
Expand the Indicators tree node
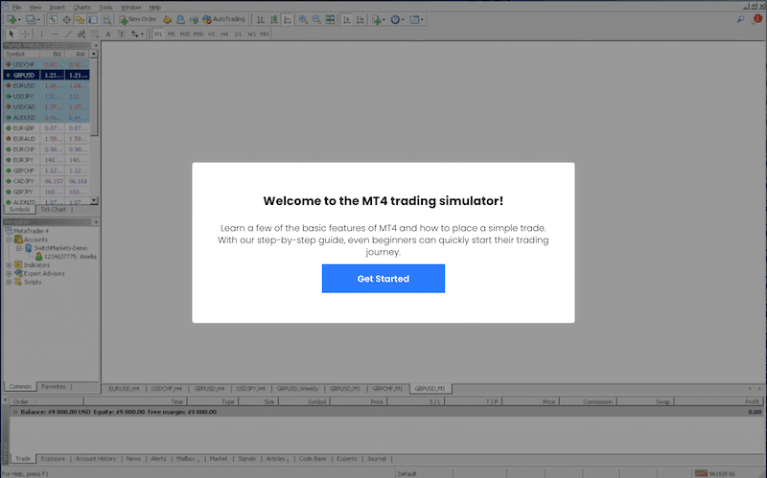[9, 265]
